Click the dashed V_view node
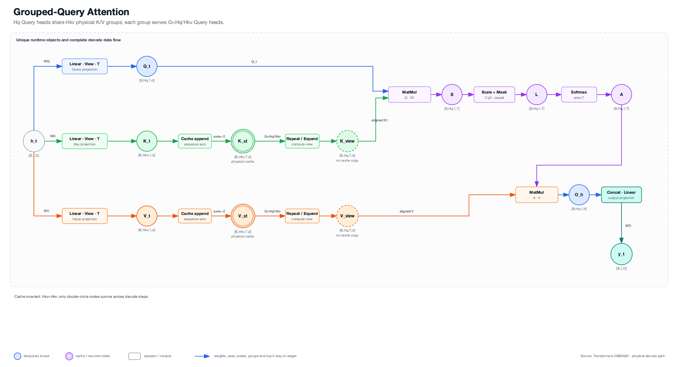The width and height of the screenshot is (678, 367). tap(347, 216)
